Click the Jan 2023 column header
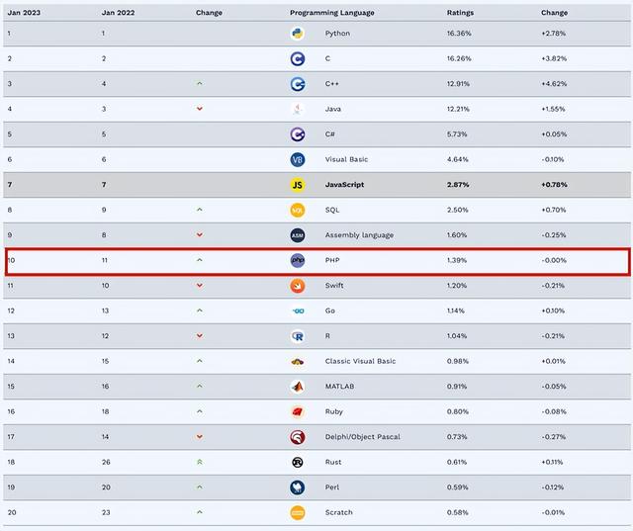 coord(24,13)
